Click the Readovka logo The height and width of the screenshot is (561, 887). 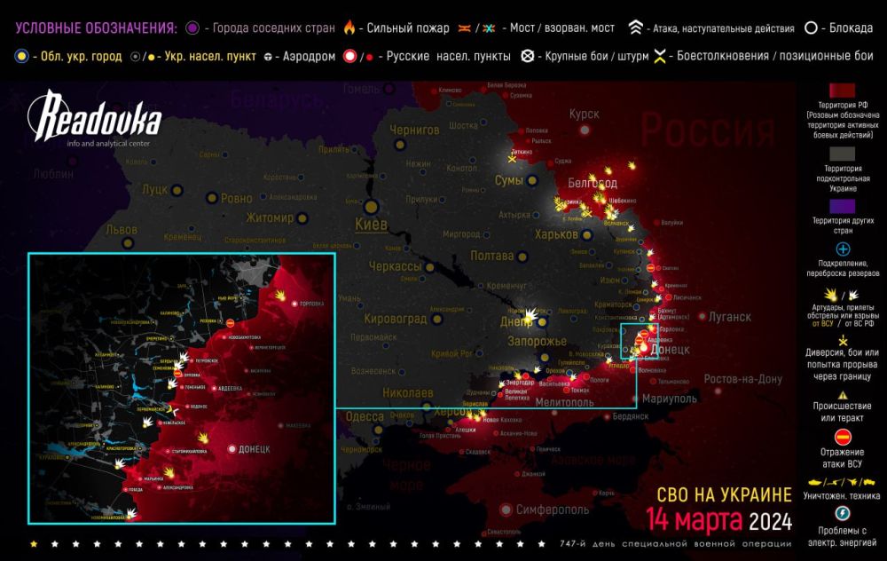(98, 117)
